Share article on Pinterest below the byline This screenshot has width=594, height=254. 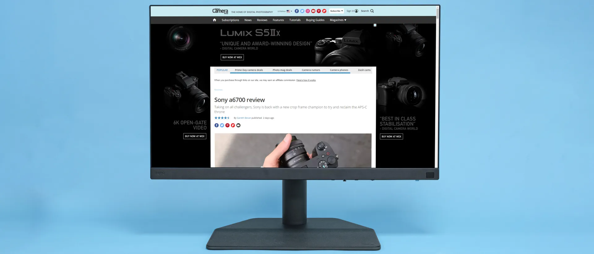227,125
